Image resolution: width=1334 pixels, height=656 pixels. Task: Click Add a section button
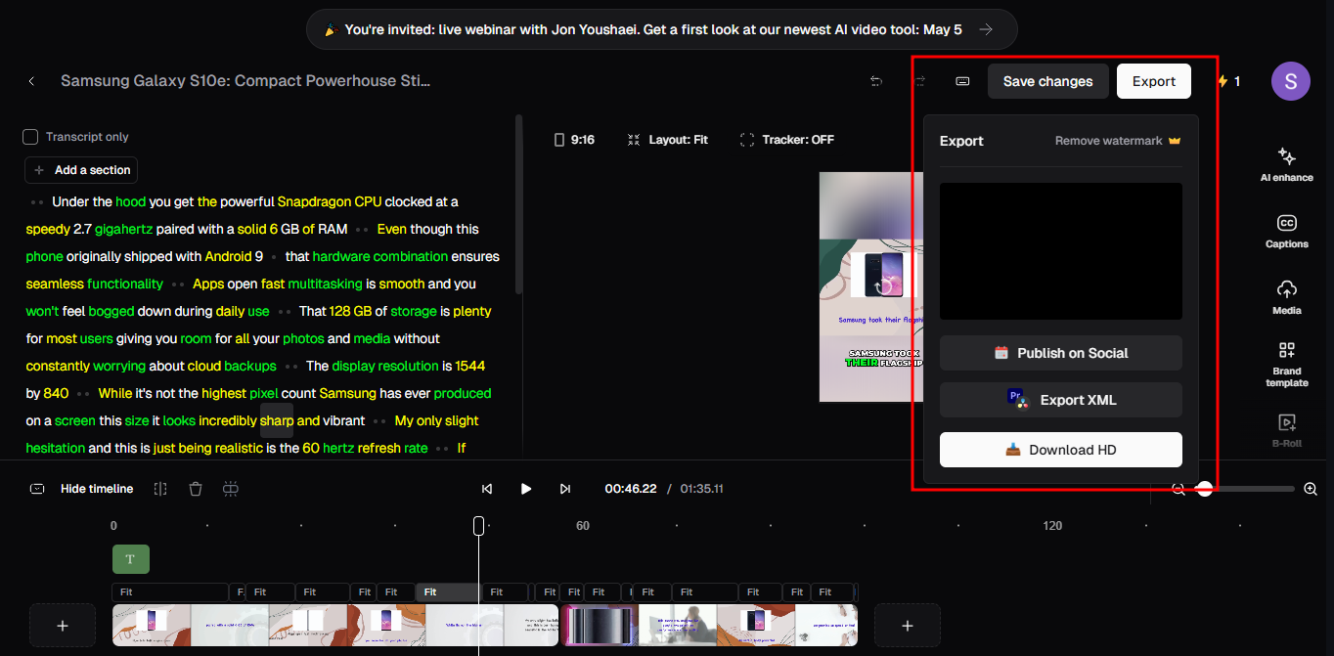point(81,170)
